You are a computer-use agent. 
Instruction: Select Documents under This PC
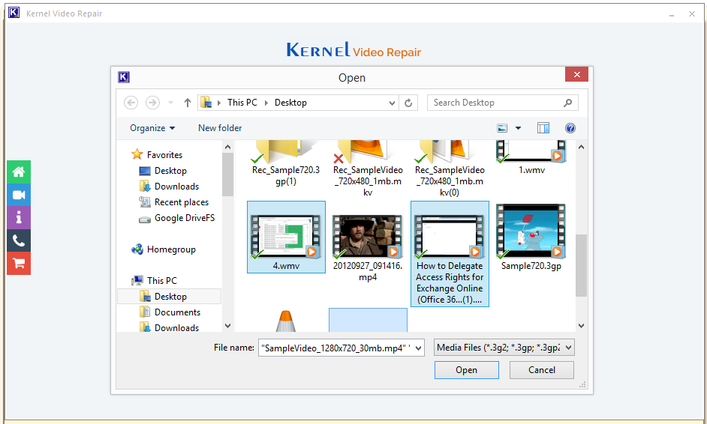[x=177, y=312]
